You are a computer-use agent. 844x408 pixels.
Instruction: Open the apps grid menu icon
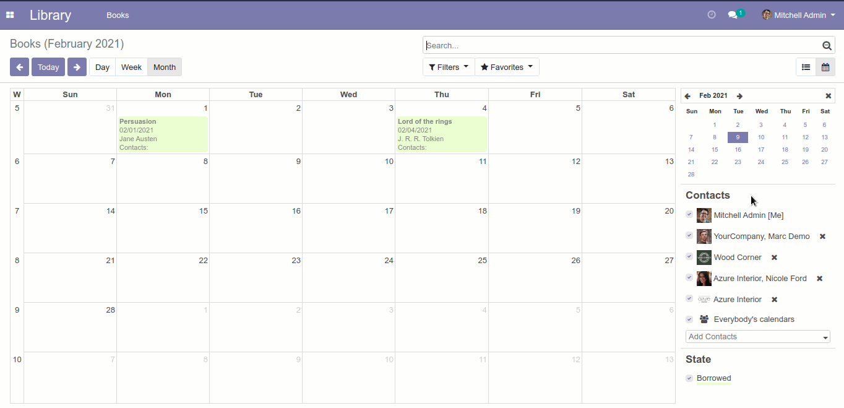[x=10, y=15]
